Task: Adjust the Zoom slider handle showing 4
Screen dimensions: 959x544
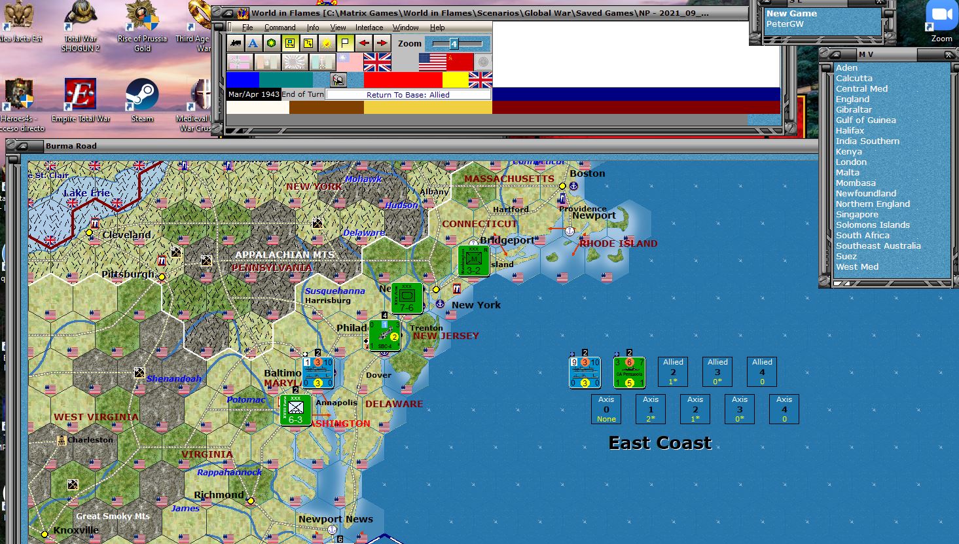Action: pos(454,44)
